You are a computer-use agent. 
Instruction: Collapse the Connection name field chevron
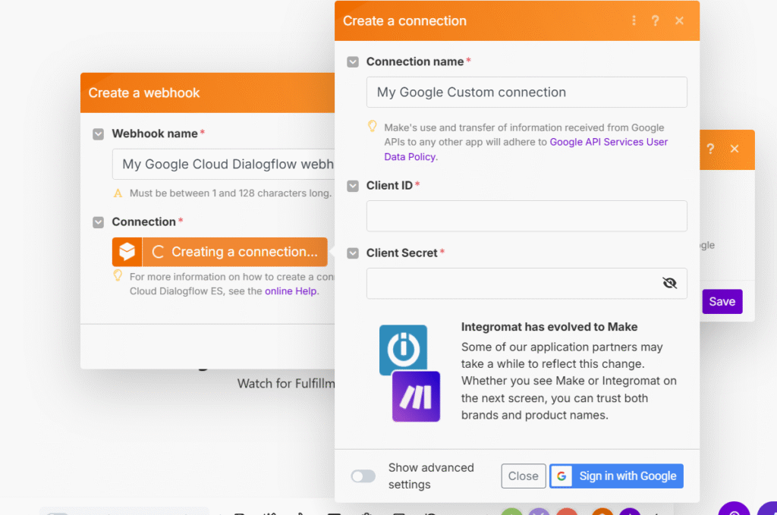tap(353, 62)
